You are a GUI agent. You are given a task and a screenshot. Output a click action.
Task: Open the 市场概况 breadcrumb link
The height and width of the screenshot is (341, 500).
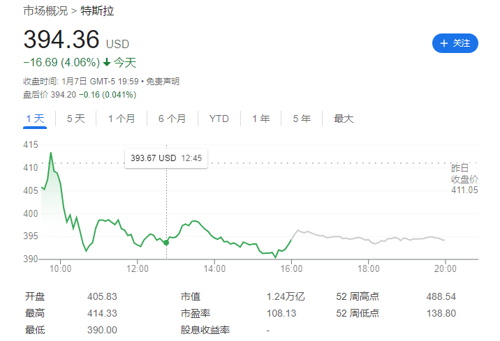click(x=45, y=11)
